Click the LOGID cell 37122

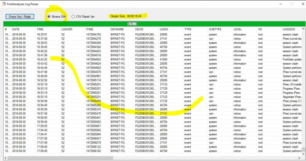tap(163, 97)
